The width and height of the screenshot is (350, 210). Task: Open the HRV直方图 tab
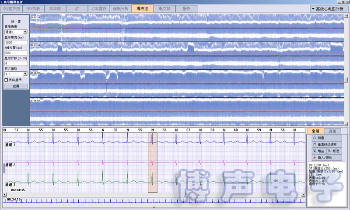(11, 9)
